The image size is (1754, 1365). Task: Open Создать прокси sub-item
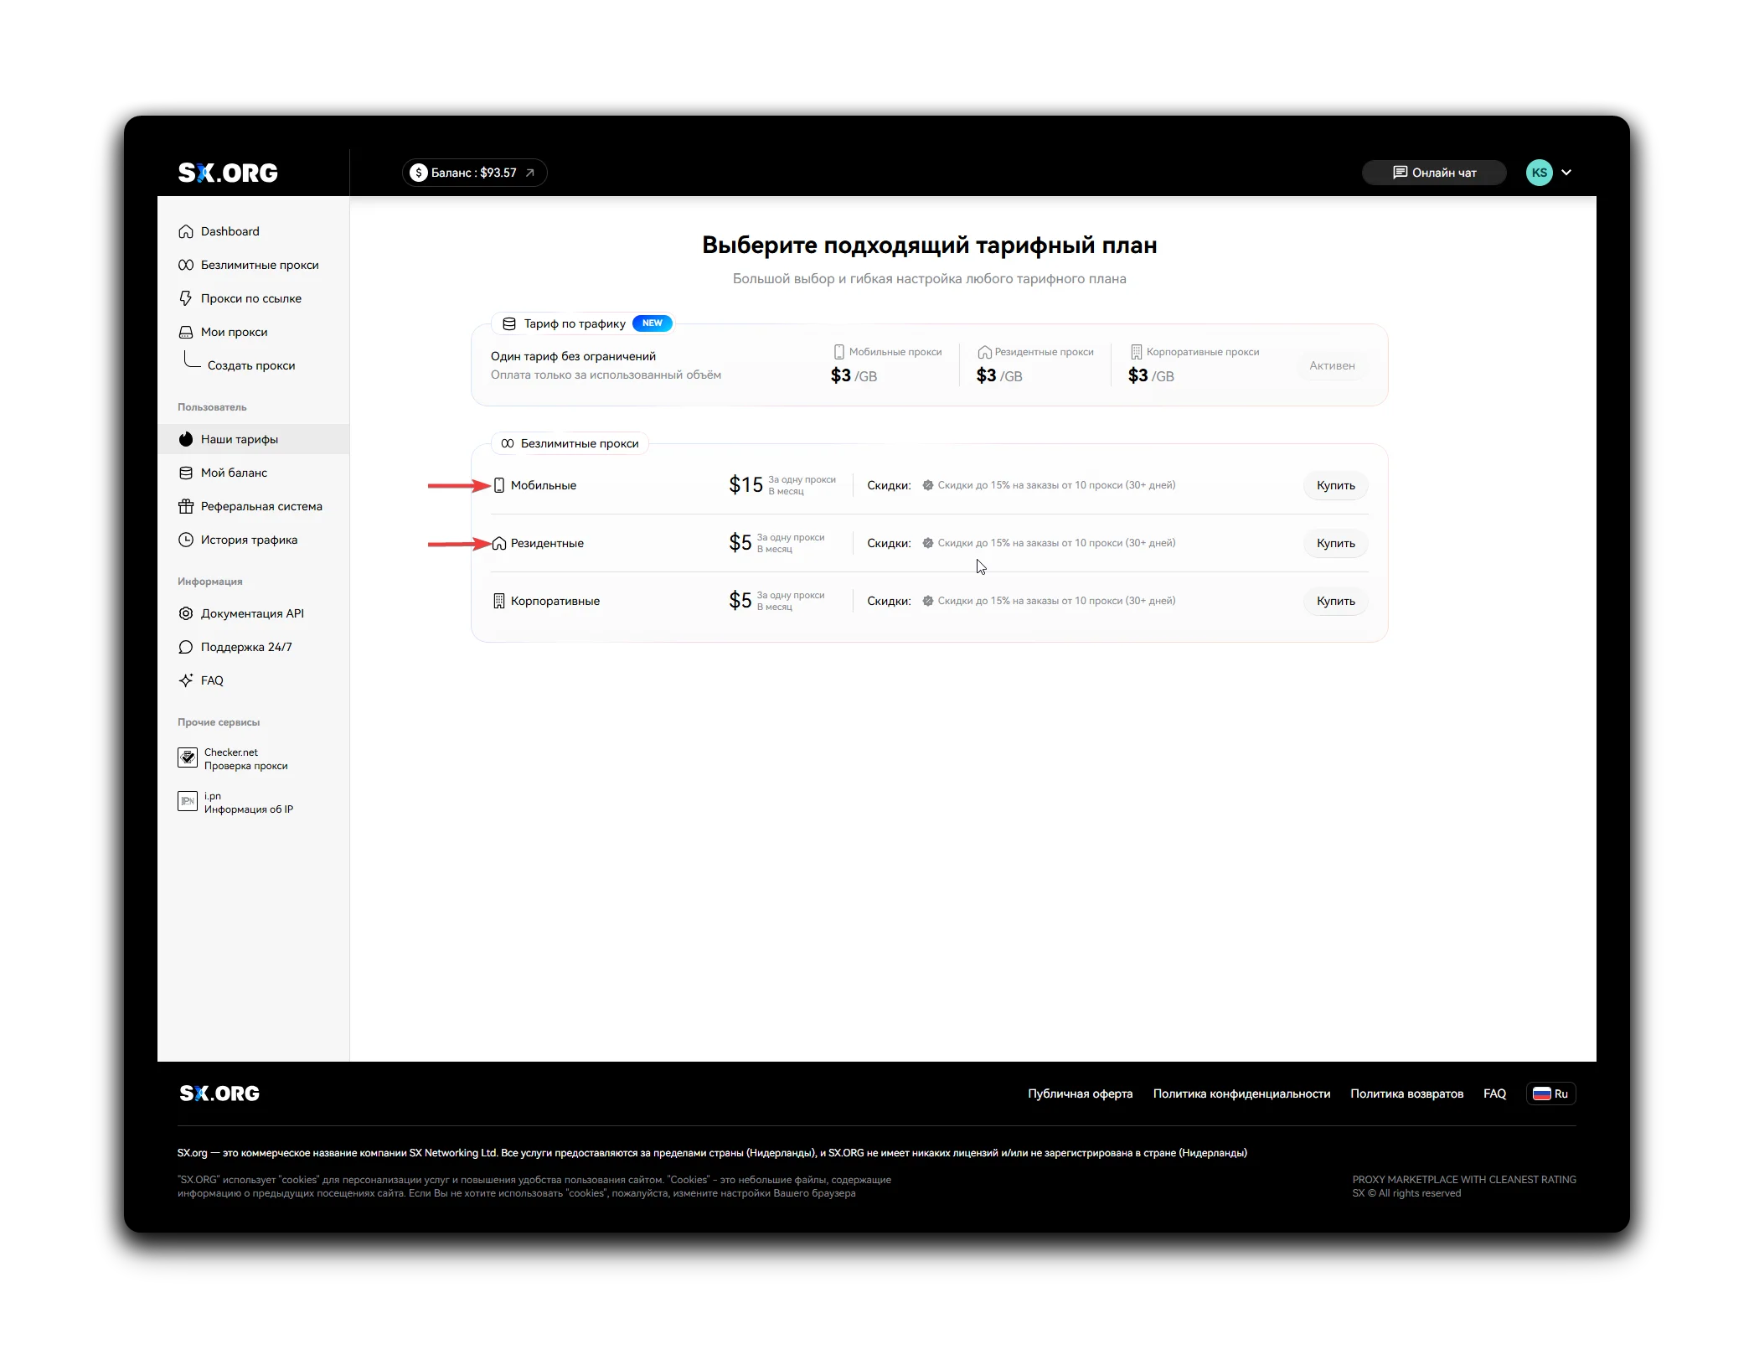251,365
